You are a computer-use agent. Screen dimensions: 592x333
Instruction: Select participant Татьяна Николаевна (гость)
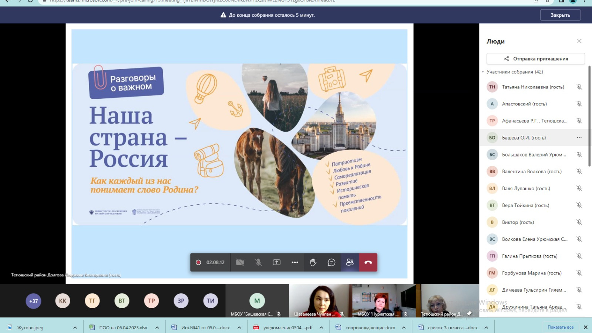[534, 87]
